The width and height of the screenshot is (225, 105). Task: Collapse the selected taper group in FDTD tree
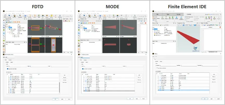point(6,28)
